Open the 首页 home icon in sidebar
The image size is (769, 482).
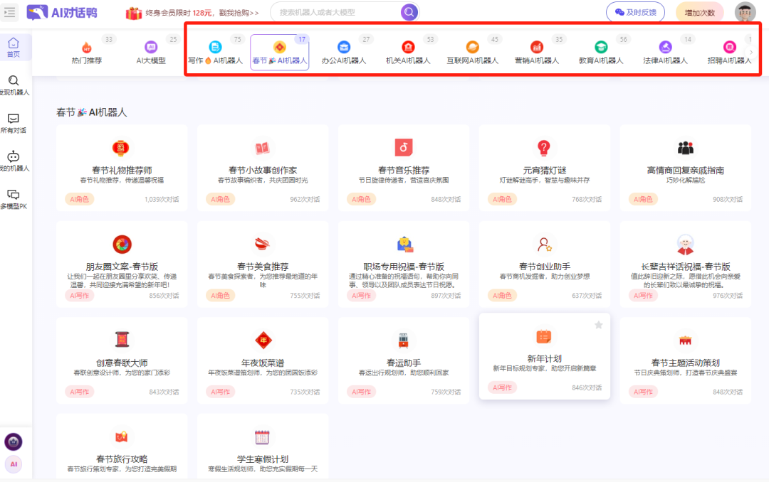12,48
